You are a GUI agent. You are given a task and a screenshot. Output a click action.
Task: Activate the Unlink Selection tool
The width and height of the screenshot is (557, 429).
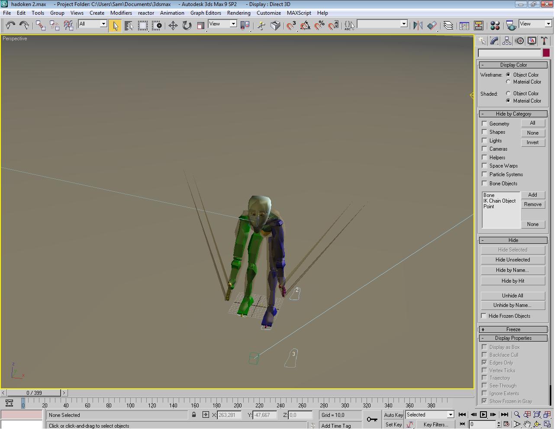(x=55, y=26)
